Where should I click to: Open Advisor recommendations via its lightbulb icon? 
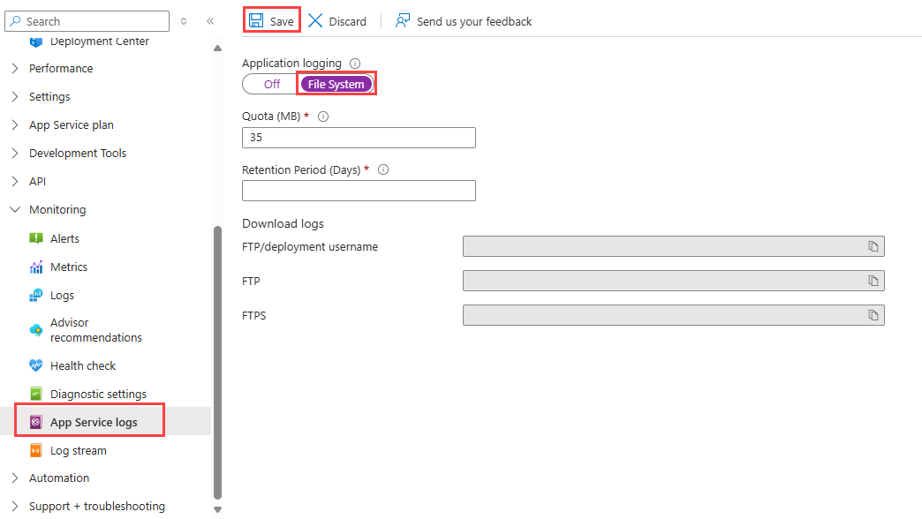37,328
